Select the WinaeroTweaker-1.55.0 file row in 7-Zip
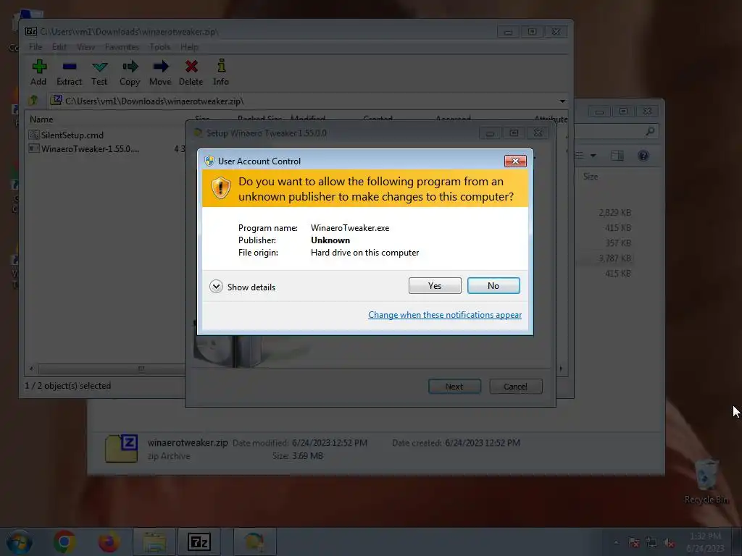 [x=90, y=149]
